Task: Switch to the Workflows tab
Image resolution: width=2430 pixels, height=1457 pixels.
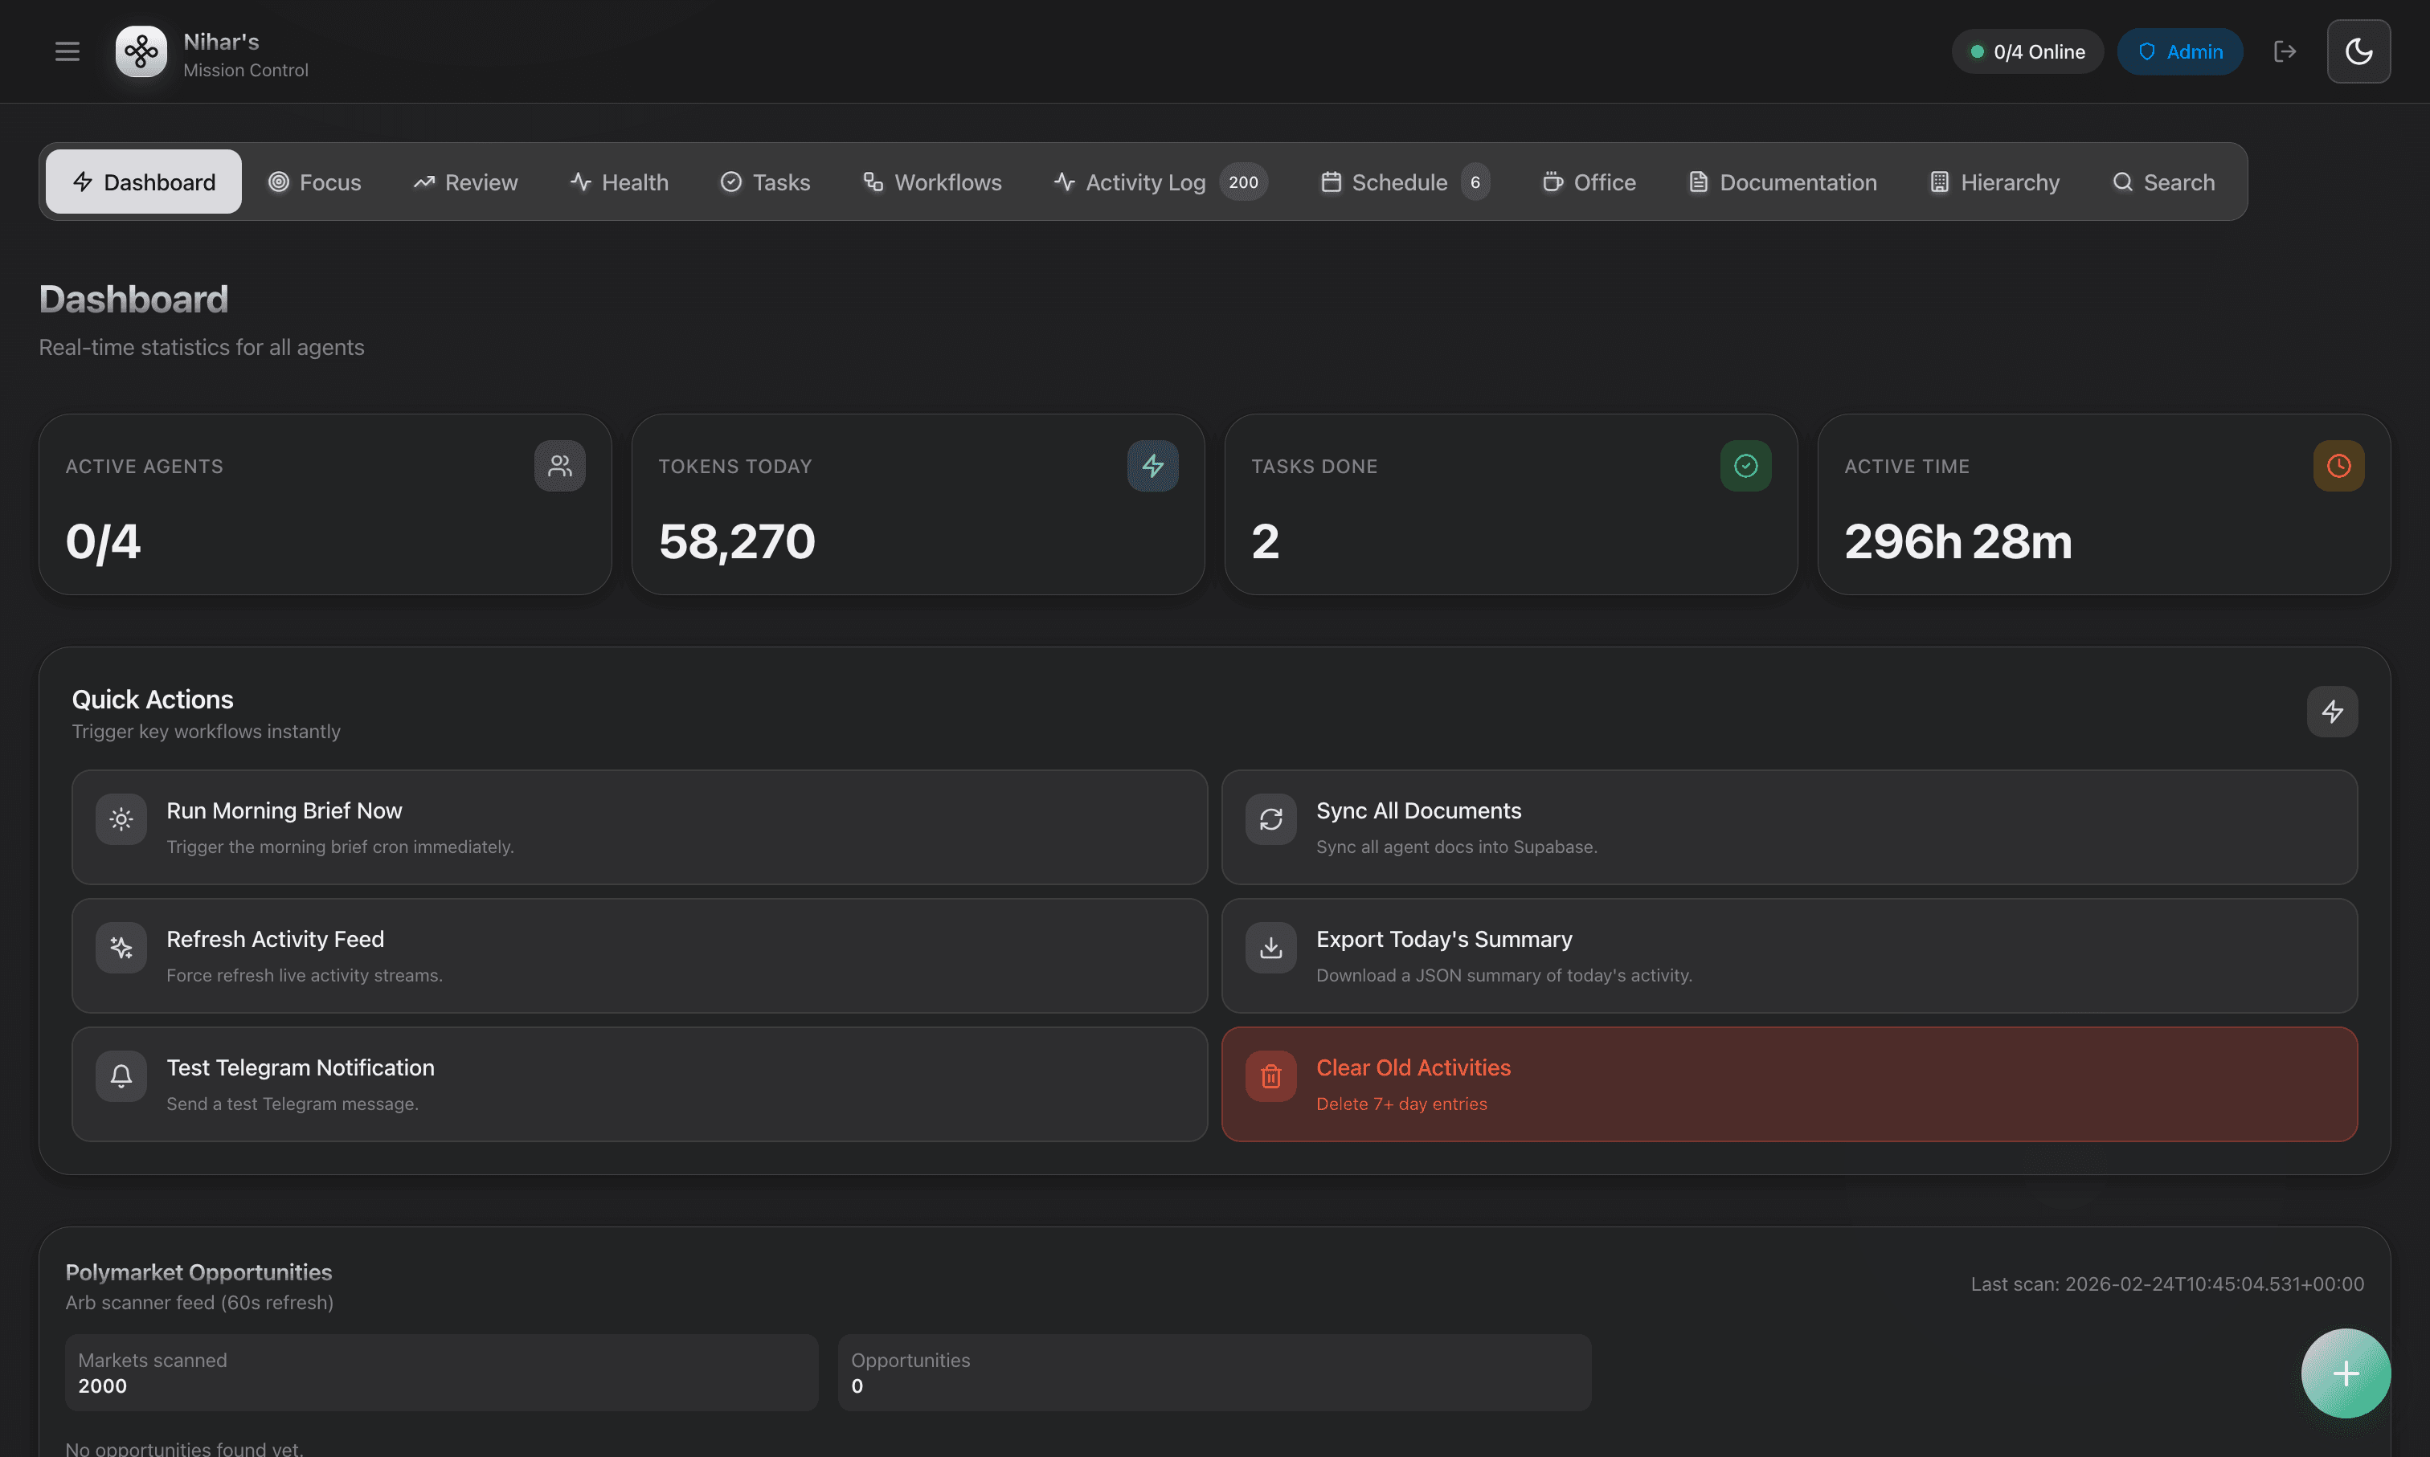Action: pos(931,182)
